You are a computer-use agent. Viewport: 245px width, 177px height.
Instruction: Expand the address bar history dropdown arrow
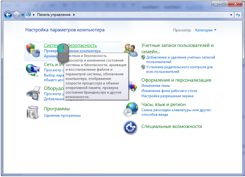pos(231,15)
